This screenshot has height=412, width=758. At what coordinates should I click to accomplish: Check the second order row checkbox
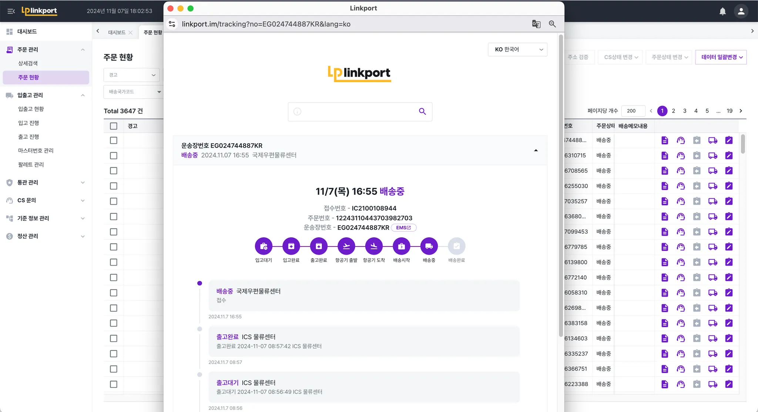(x=114, y=155)
